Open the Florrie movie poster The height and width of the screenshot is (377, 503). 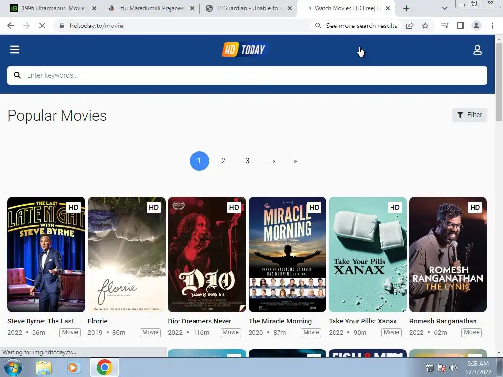(127, 254)
